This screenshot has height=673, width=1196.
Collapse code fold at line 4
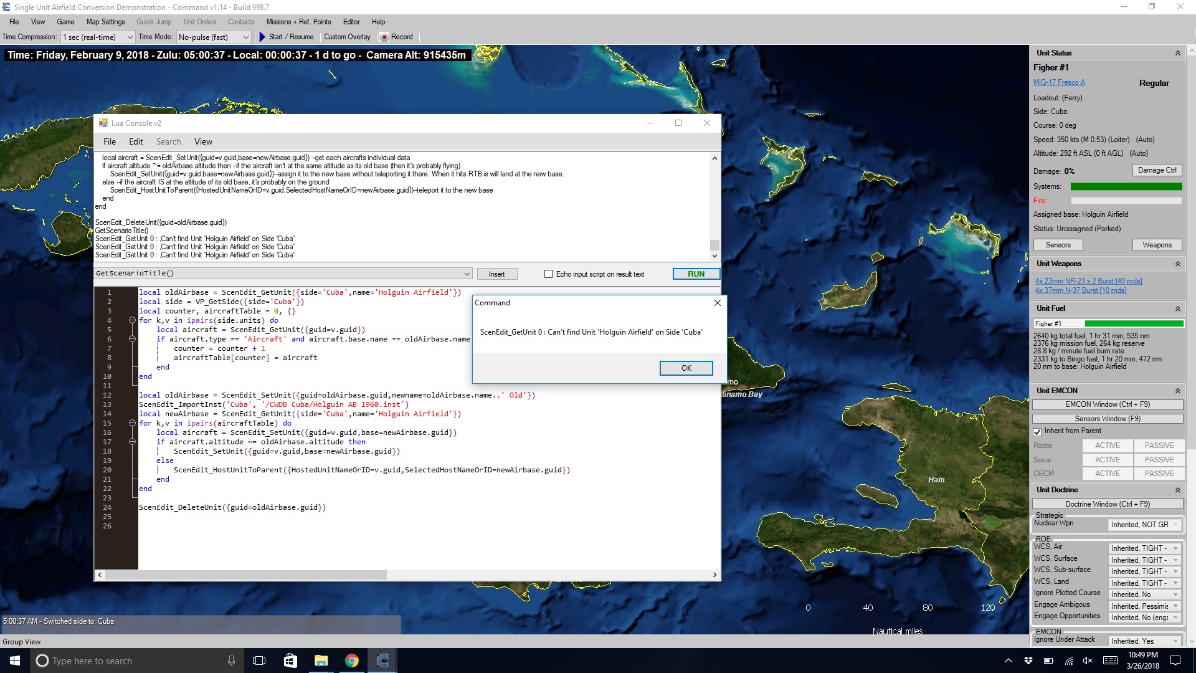point(132,320)
